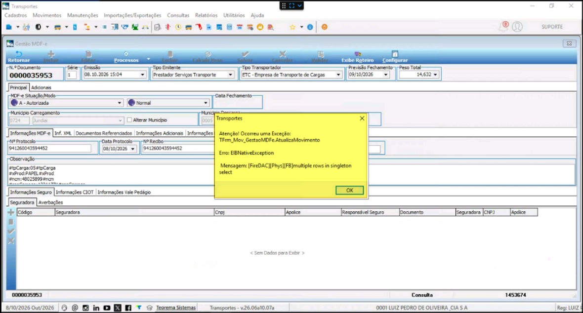The image size is (583, 313).
Task: Open the Previsão Fechamento date picker
Action: pyautogui.click(x=385, y=75)
